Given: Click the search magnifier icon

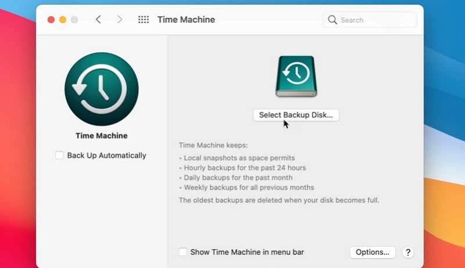Looking at the screenshot, I should point(332,20).
